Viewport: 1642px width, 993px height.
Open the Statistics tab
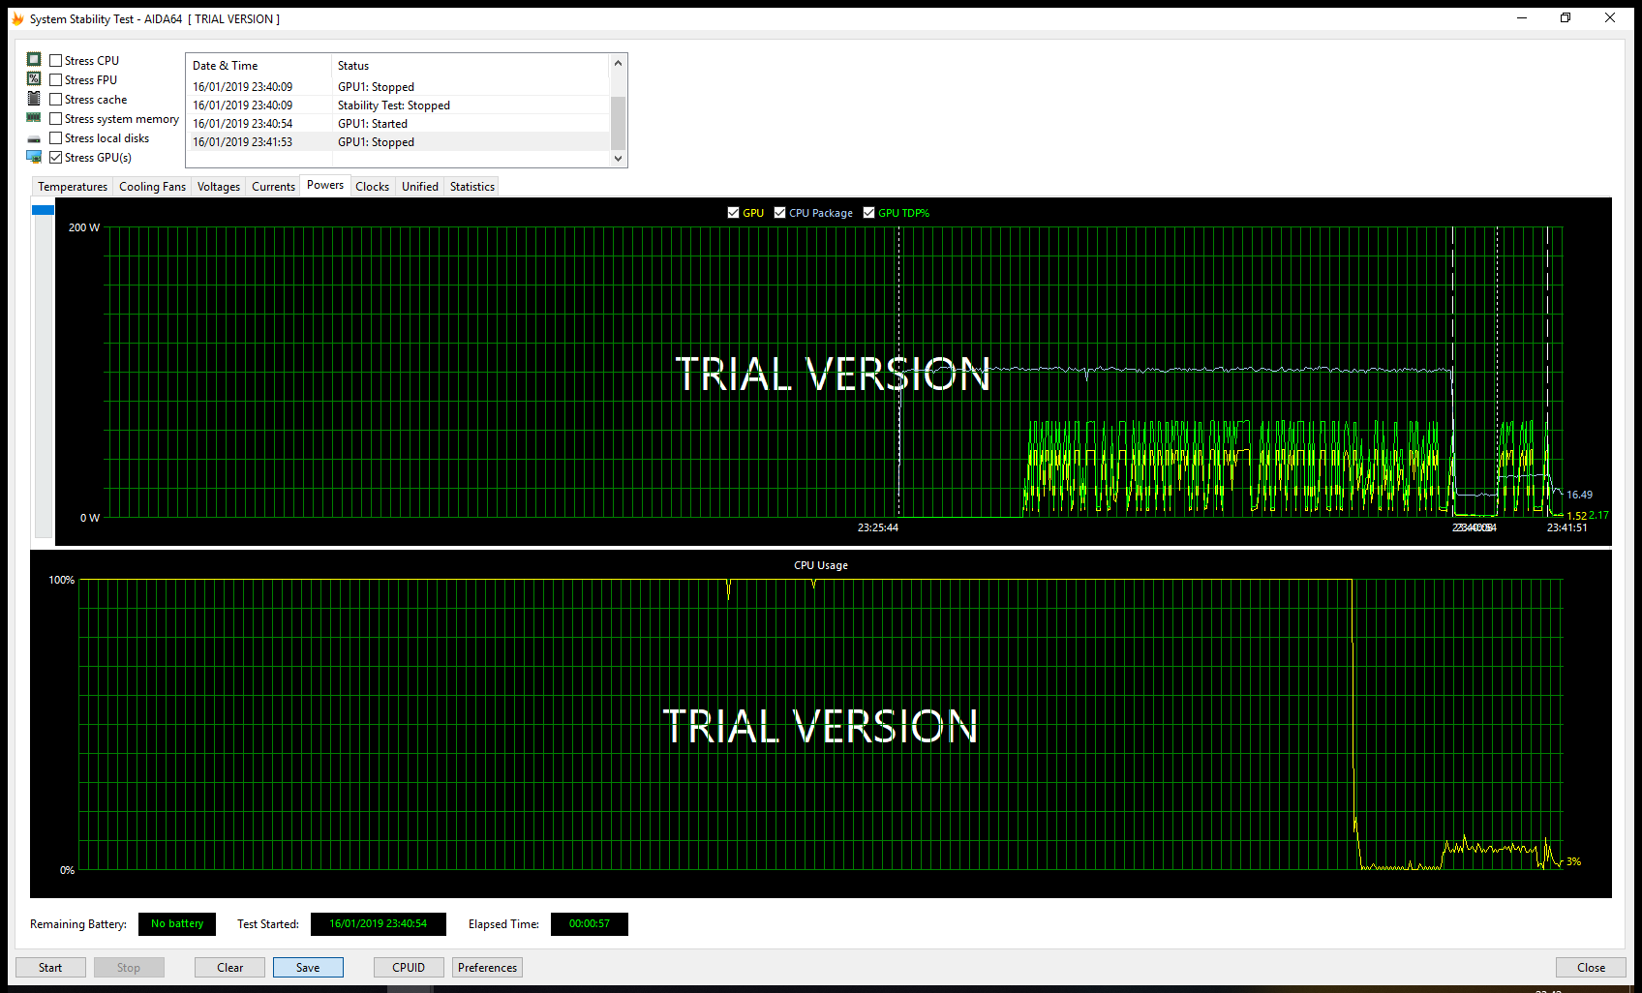[x=472, y=187]
